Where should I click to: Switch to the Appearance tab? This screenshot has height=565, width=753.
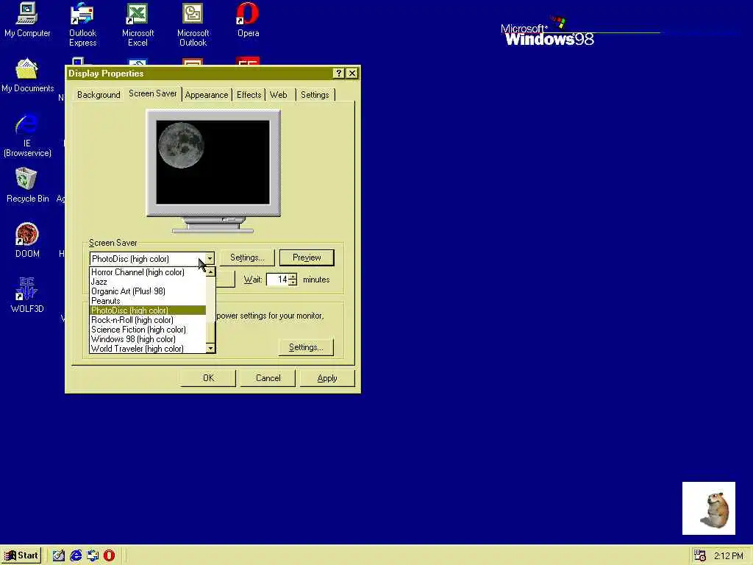207,95
